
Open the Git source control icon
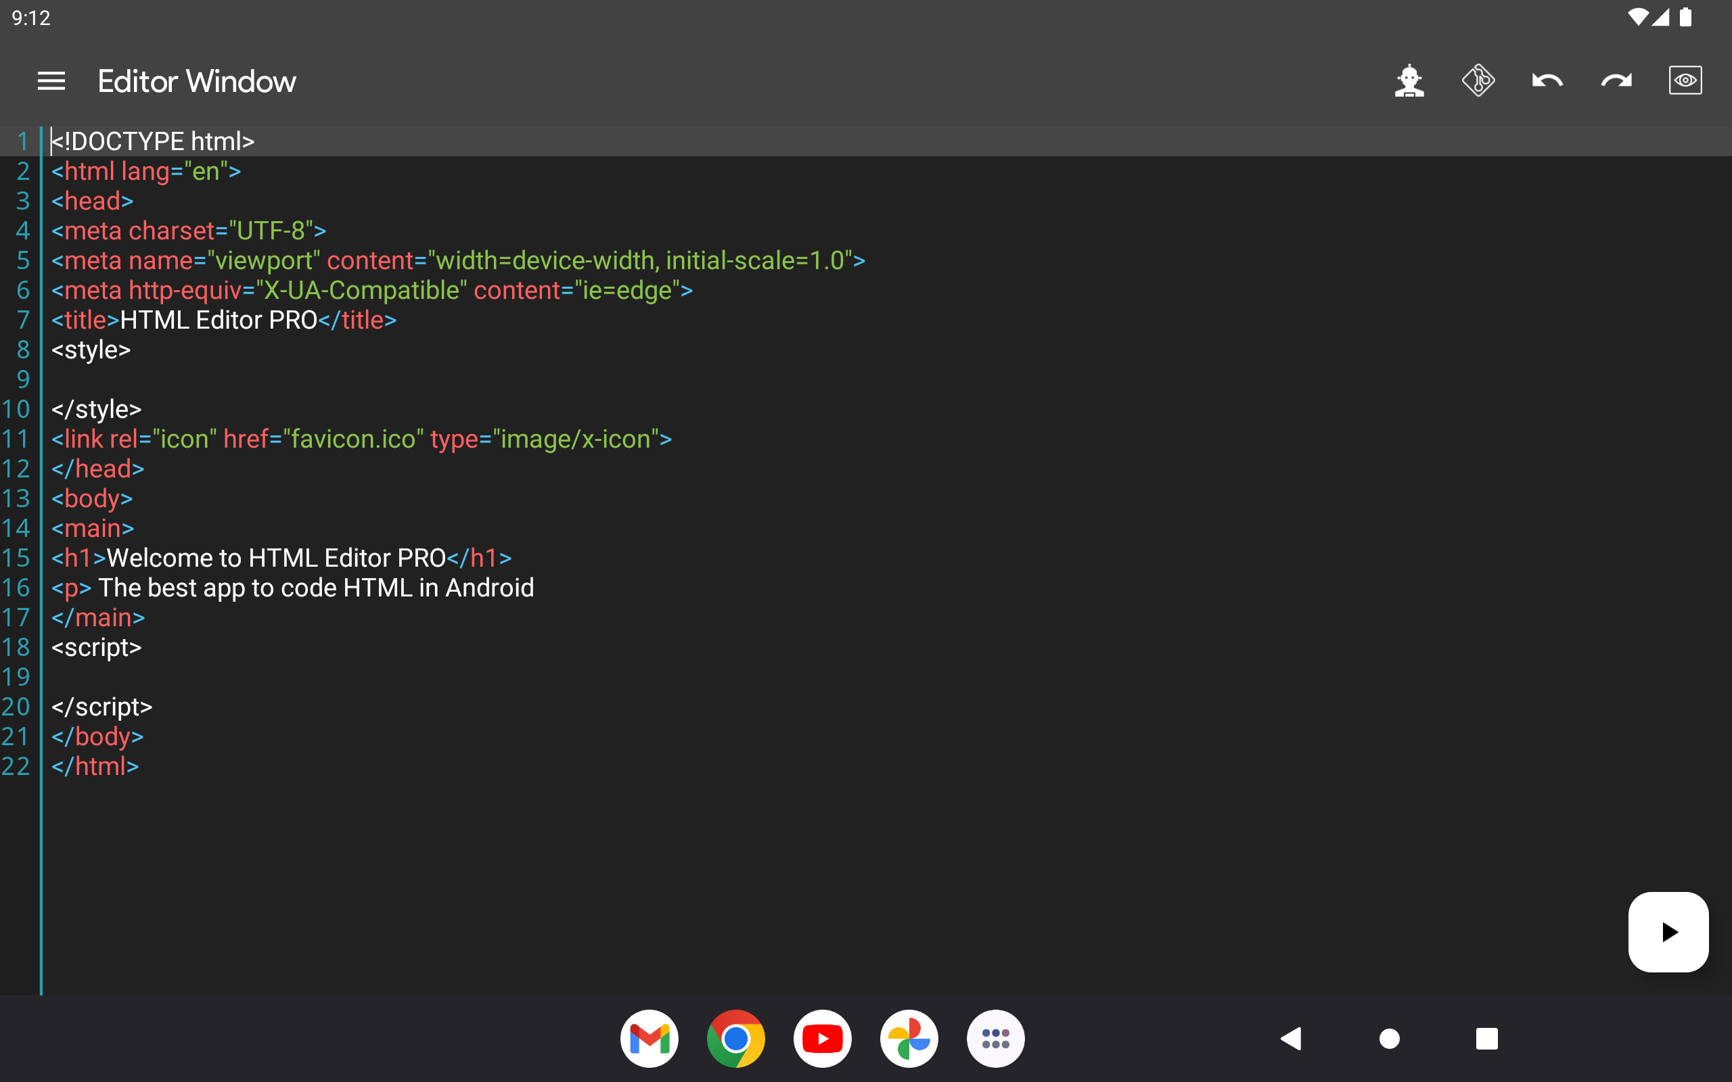tap(1478, 80)
